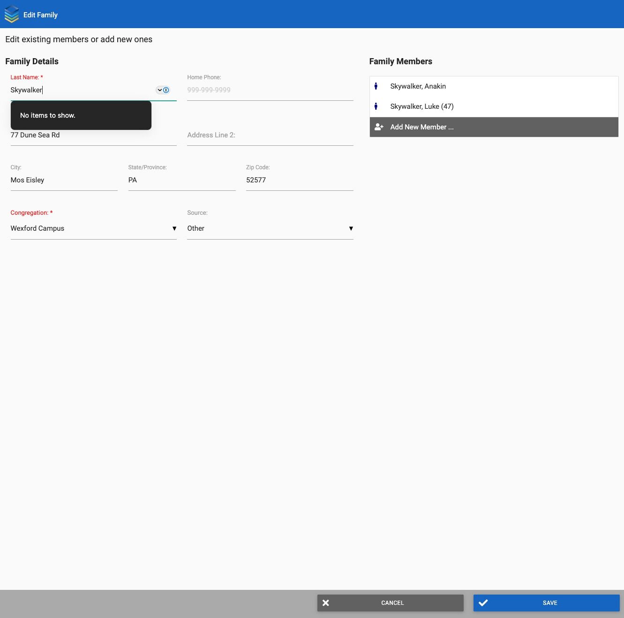Click the City field with Mos Eisley
624x618 pixels.
point(64,180)
